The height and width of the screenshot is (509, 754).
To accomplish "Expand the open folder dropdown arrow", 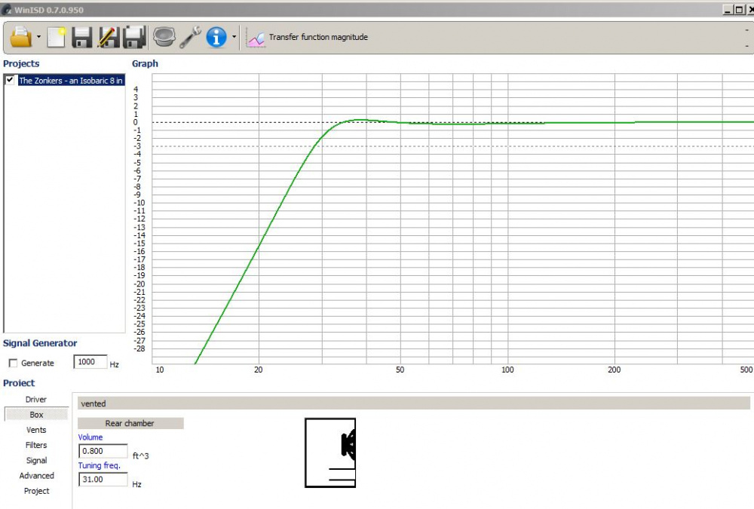I will 38,37.
